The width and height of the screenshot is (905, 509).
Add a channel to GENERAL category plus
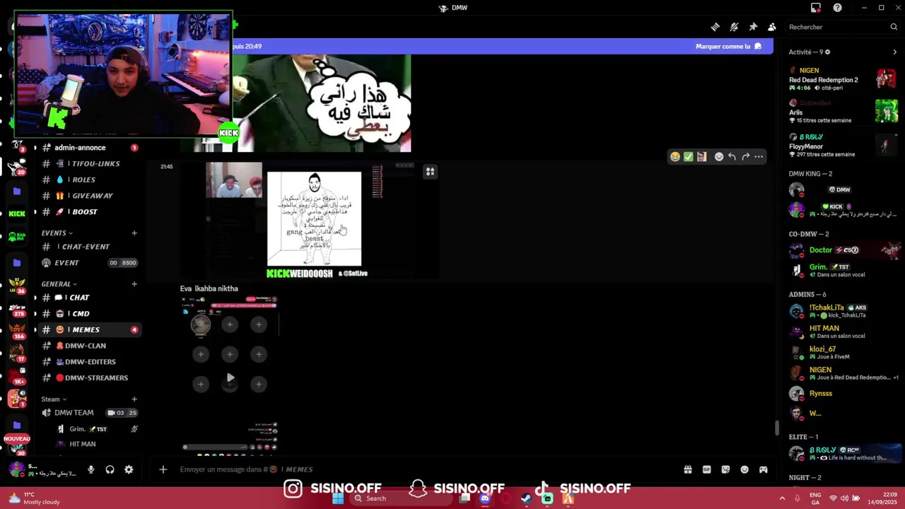coord(134,283)
